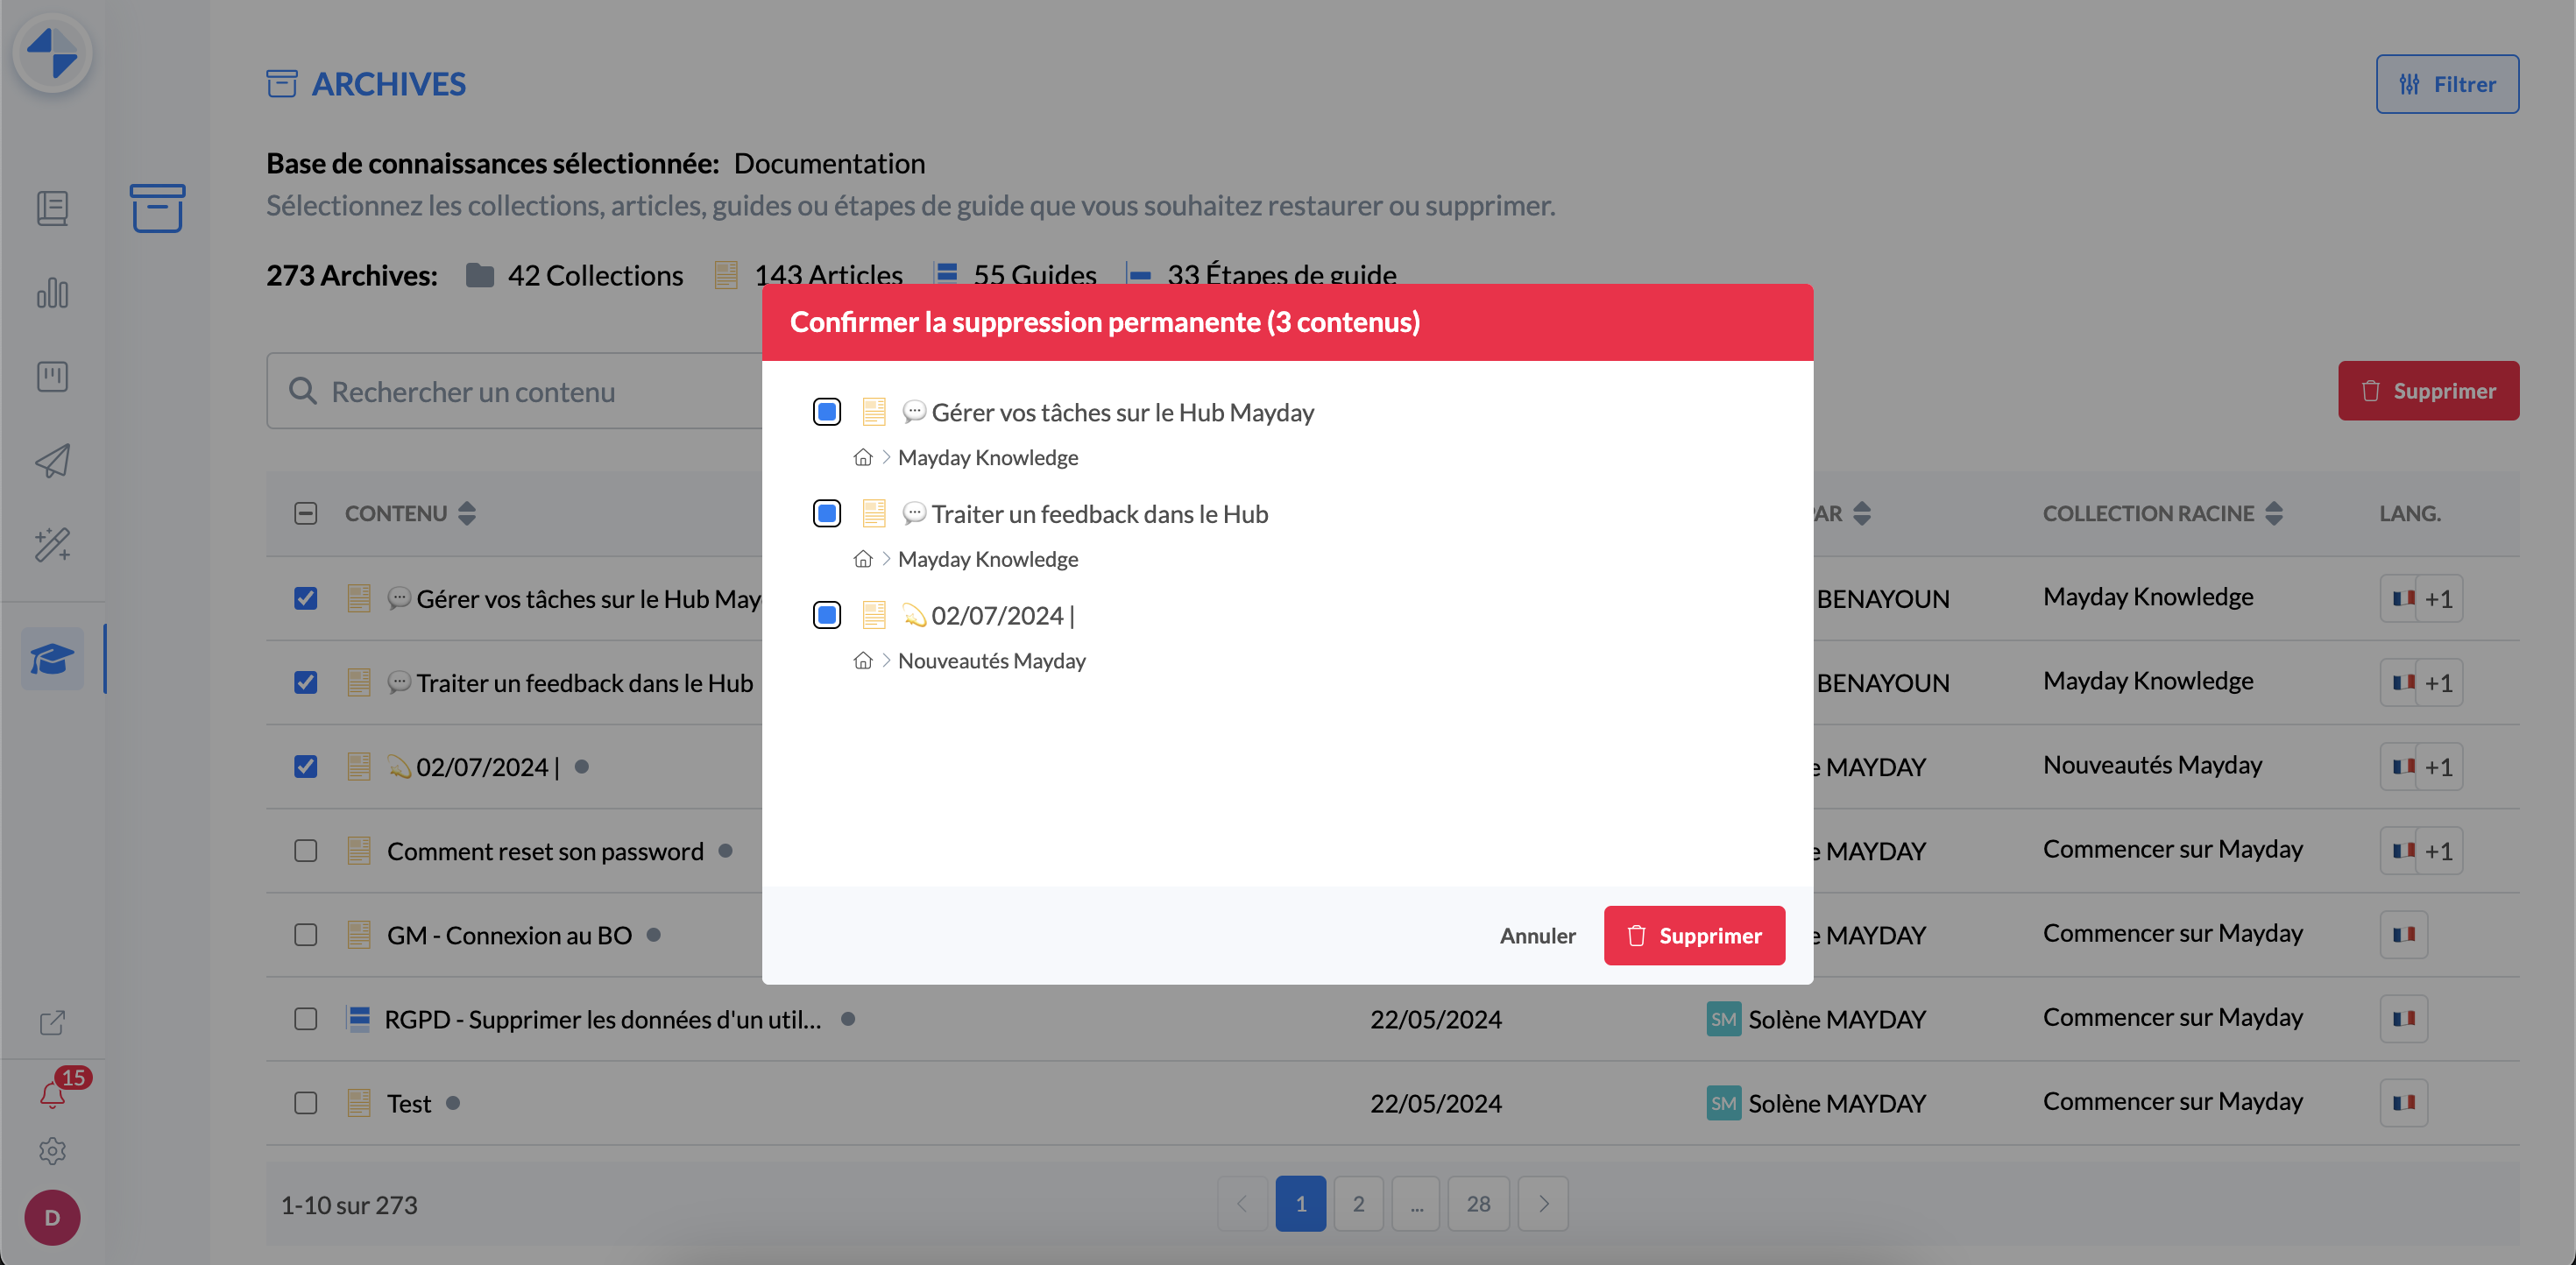Click the notification bell with 15 badge
This screenshot has width=2576, height=1265.
[x=53, y=1094]
